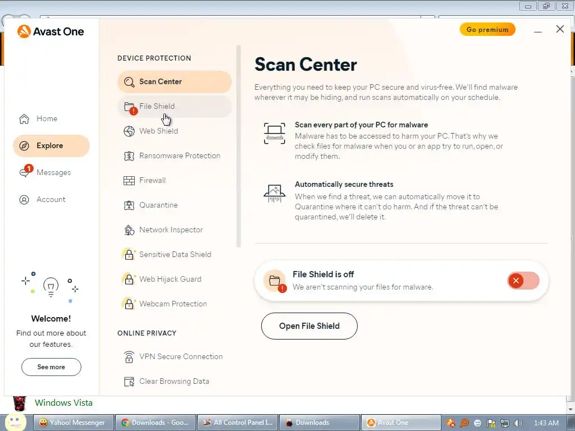Switch to Yahoo! Messenger in taskbar
Viewport: 575px width, 431px height.
click(x=74, y=423)
